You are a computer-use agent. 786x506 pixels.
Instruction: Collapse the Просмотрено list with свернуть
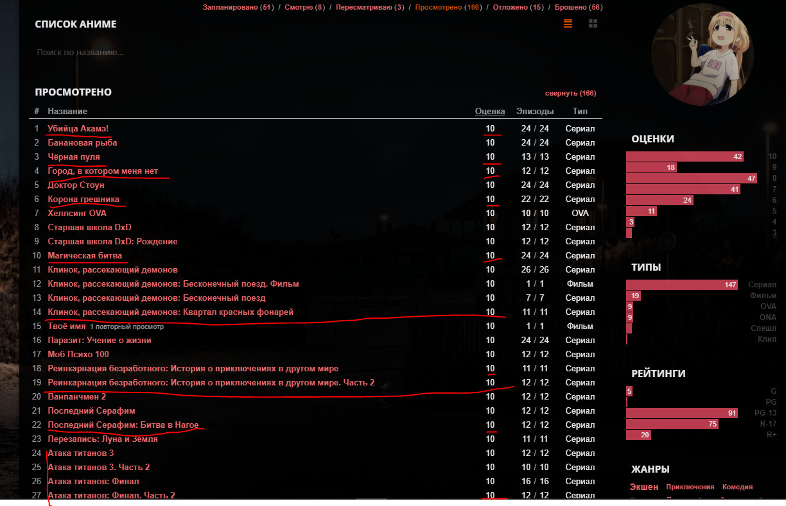tap(570, 93)
